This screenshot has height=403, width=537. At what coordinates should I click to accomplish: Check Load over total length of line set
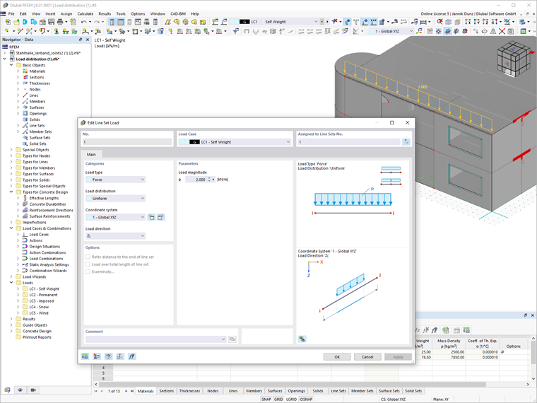(88, 264)
